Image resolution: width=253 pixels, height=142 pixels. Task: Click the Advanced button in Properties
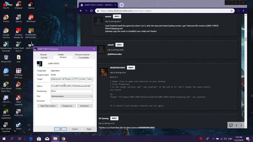coord(85,106)
